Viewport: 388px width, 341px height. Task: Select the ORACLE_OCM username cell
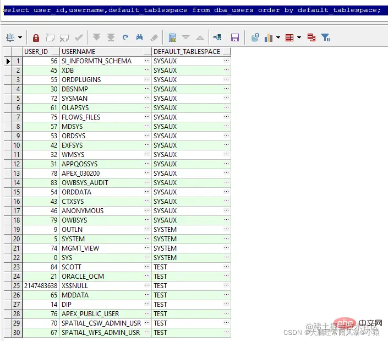pos(106,277)
